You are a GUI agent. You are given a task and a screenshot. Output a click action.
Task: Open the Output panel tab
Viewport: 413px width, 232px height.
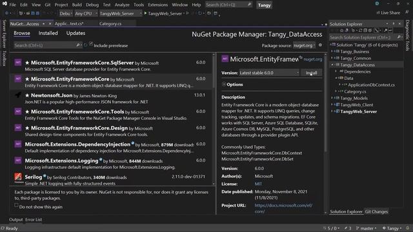(x=15, y=219)
